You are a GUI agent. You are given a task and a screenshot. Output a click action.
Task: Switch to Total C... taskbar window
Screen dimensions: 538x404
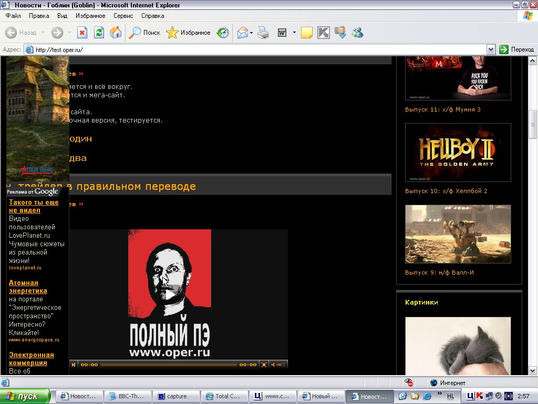click(x=224, y=396)
